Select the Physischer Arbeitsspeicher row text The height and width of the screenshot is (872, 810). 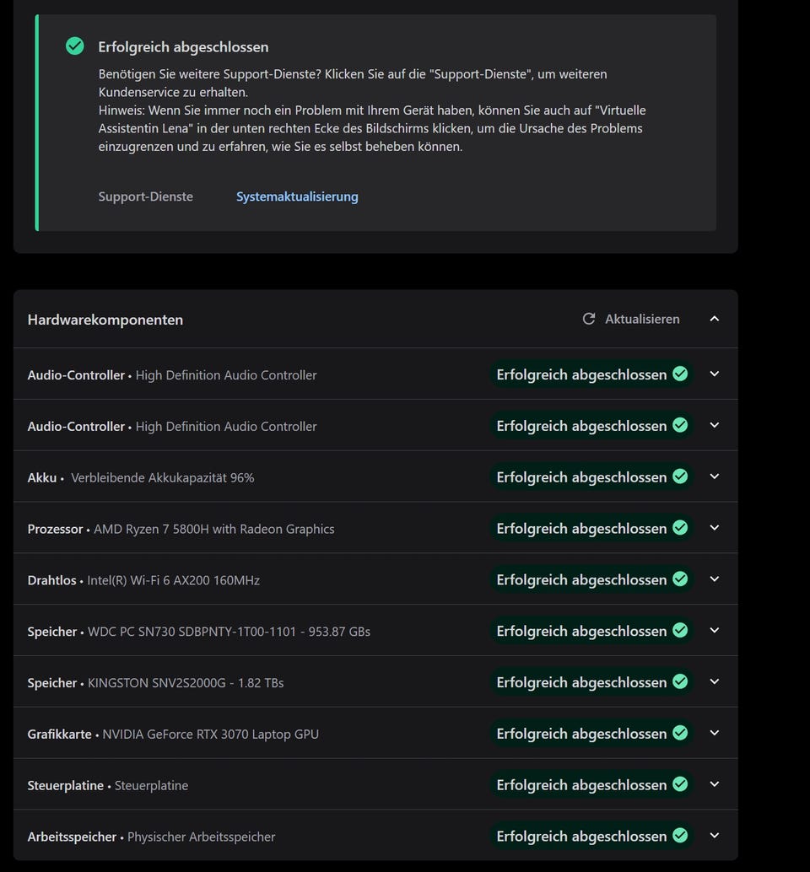[x=201, y=837]
